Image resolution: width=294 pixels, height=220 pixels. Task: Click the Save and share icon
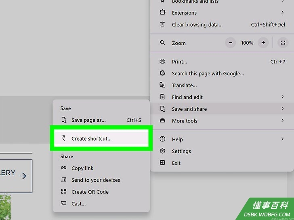pos(162,108)
